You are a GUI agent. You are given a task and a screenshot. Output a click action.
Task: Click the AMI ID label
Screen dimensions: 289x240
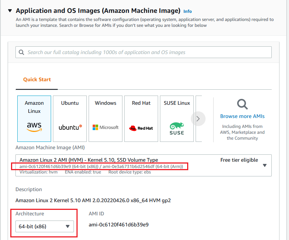[x=96, y=214]
